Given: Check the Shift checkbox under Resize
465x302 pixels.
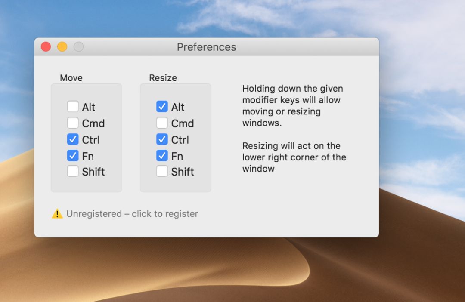Looking at the screenshot, I should tap(162, 172).
